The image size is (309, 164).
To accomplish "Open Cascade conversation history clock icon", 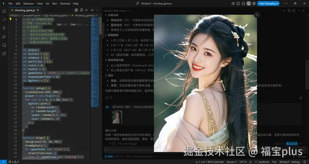I will pos(289,11).
